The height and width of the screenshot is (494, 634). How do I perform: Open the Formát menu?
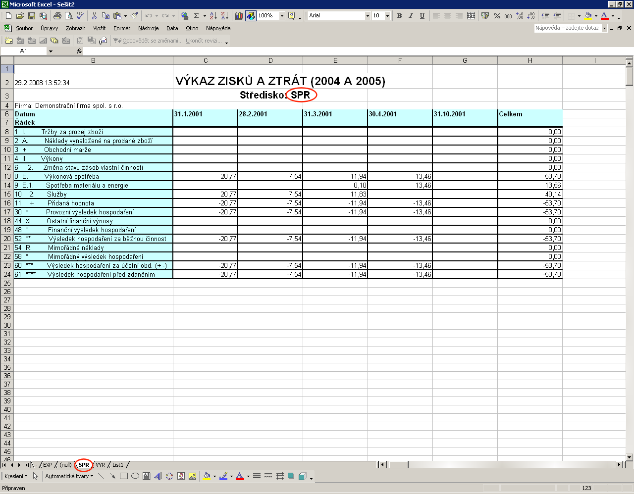122,28
